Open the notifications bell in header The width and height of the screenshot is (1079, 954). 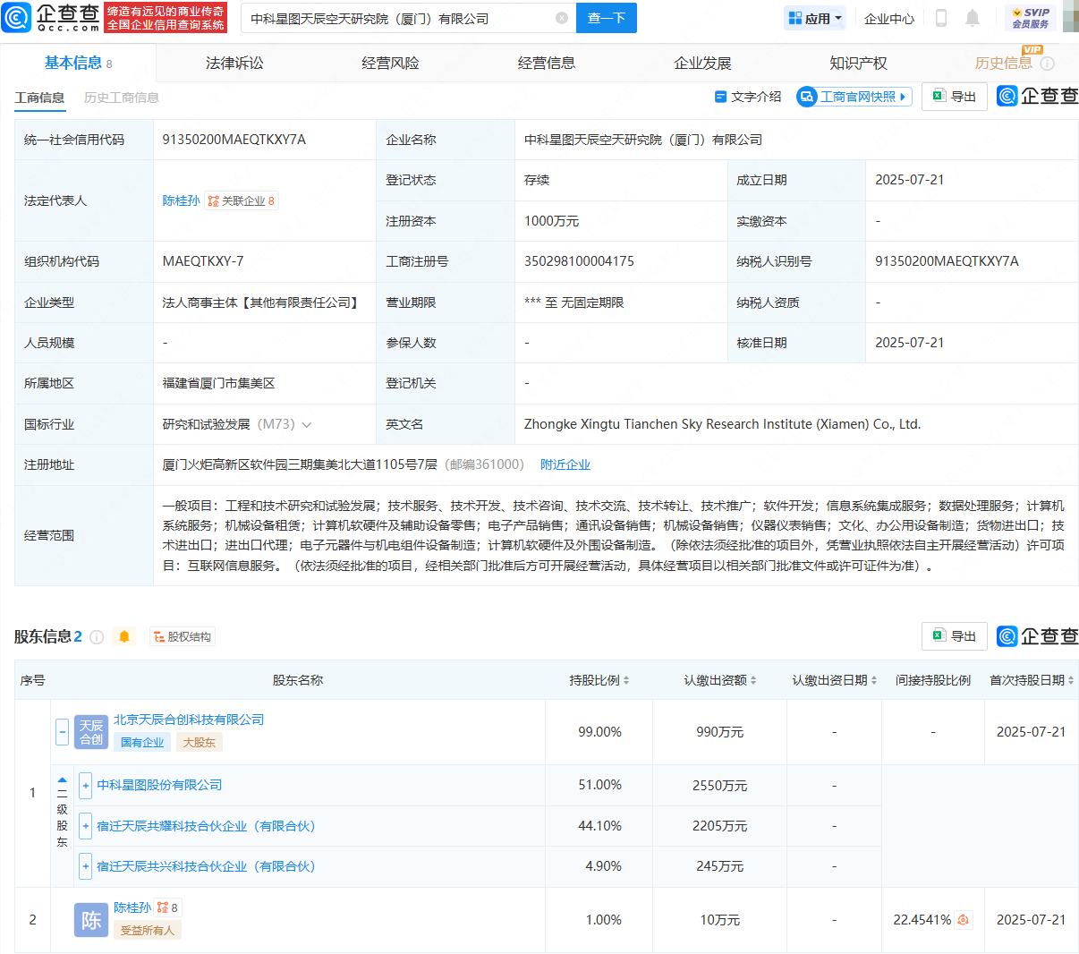[973, 18]
